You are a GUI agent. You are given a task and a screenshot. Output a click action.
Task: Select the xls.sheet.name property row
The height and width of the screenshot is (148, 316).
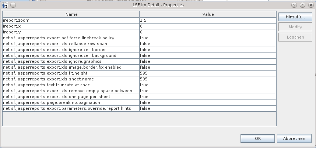coord(139,79)
